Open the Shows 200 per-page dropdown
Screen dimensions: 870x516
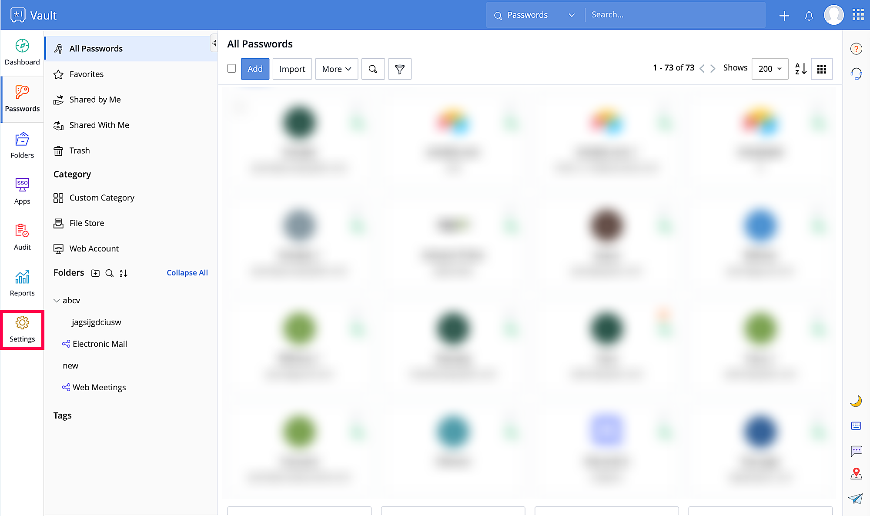[x=770, y=69]
